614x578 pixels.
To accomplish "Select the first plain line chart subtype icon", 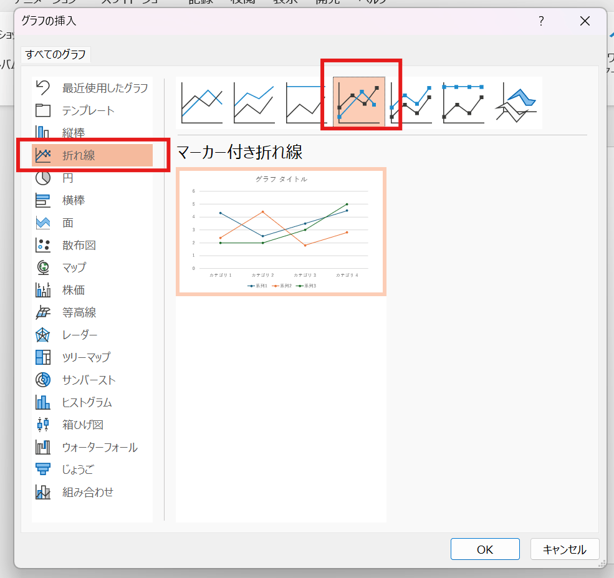I will 202,102.
